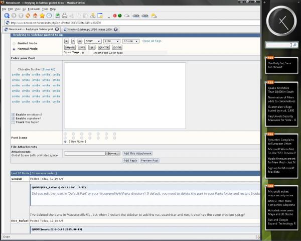Close the WindowsSidebar.jpg image tab
This screenshot has width=301, height=241.
[115, 30]
